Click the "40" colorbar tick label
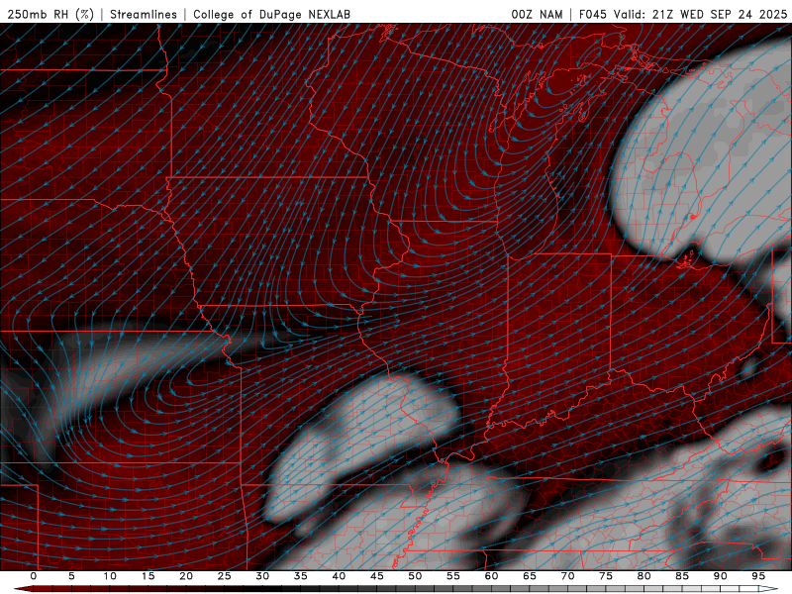This screenshot has height=594, width=792. point(339,576)
